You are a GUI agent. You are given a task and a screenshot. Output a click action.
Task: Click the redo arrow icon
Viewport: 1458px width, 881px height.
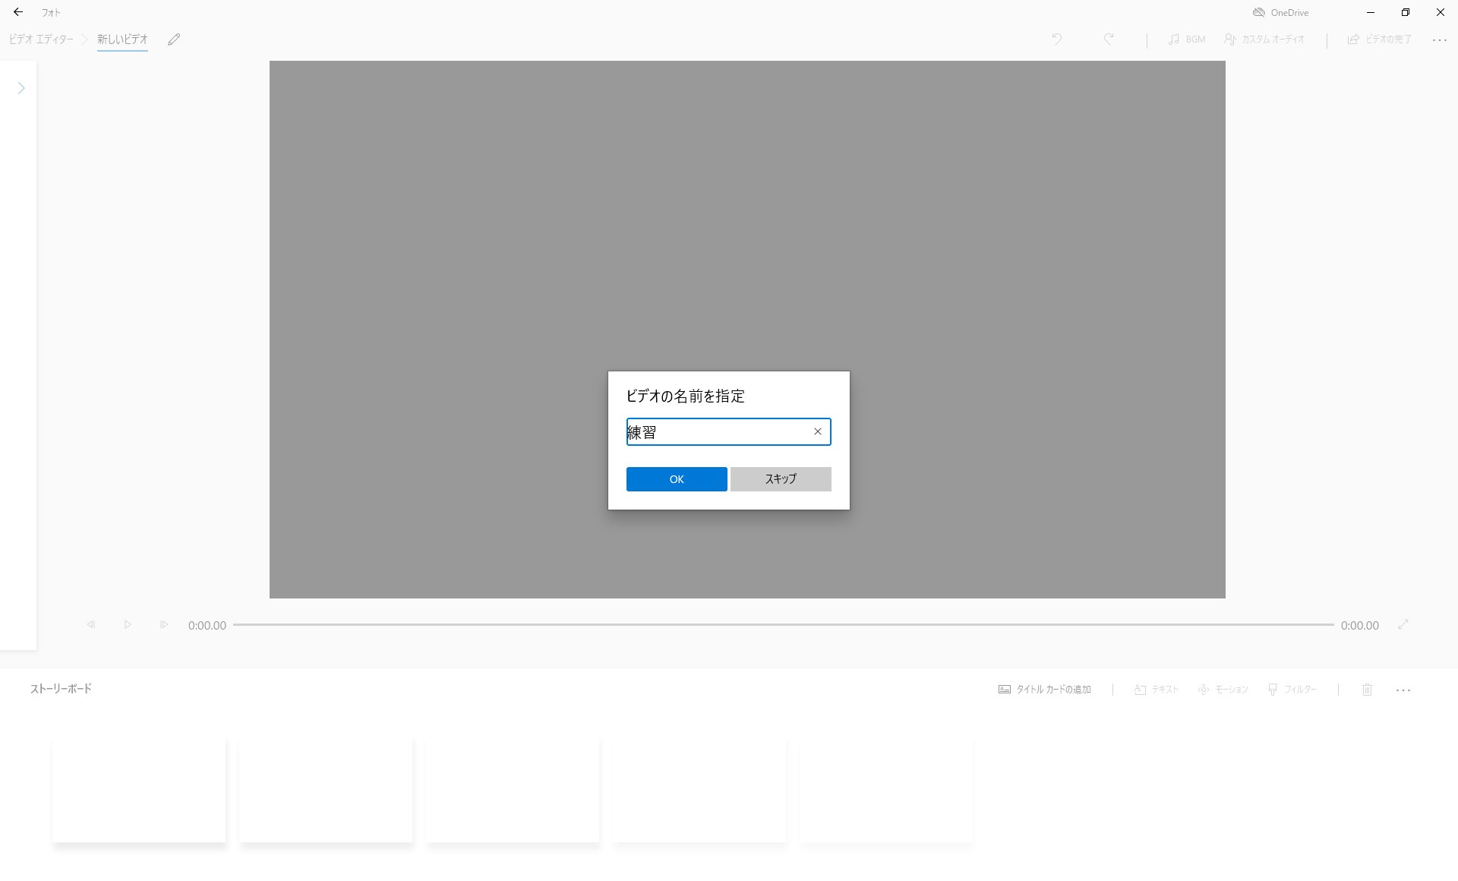click(1109, 39)
